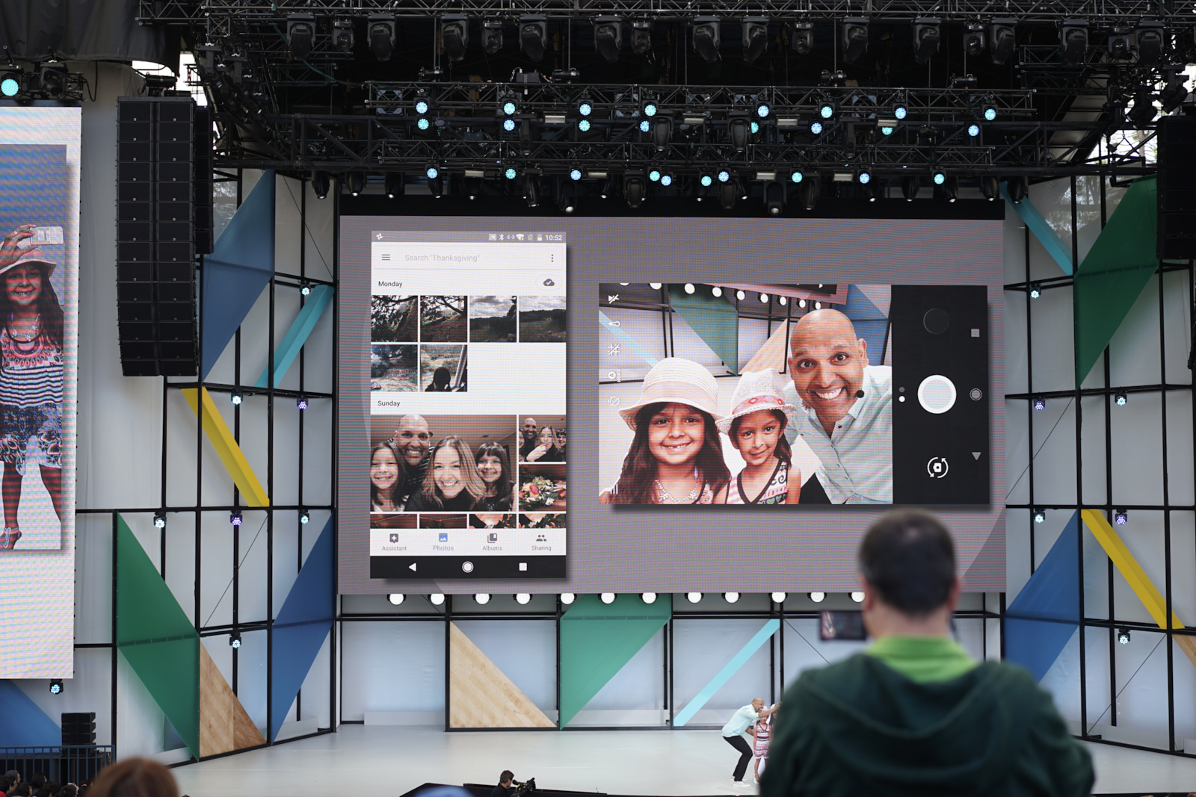This screenshot has width=1196, height=797.
Task: Tap the Android recents square on Photos phone
Action: pyautogui.click(x=523, y=567)
